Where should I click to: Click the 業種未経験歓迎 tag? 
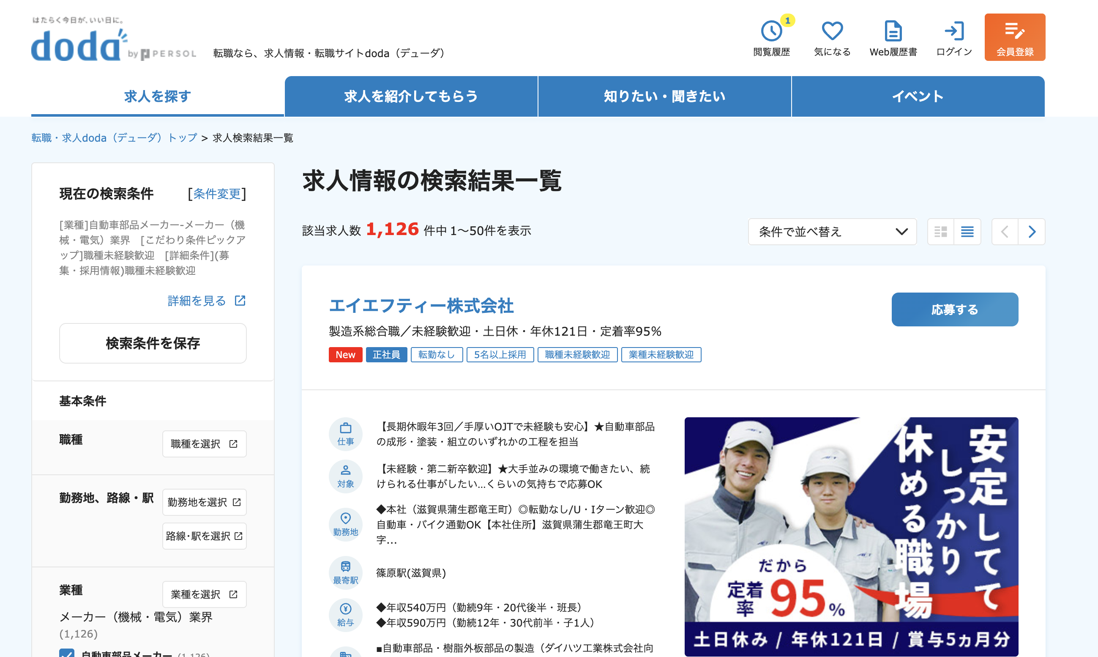[661, 355]
